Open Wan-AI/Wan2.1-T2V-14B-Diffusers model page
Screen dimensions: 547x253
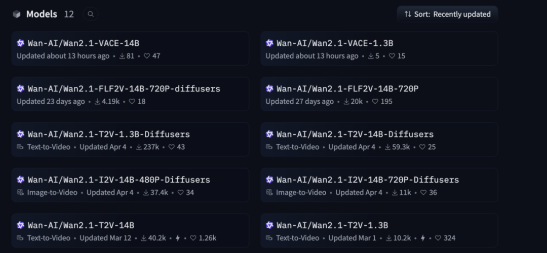pos(355,135)
